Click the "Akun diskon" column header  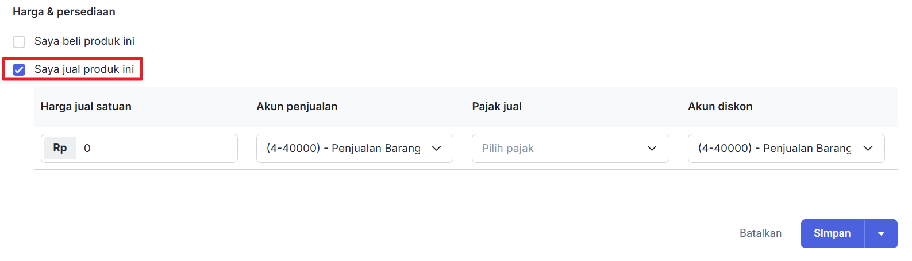tap(720, 107)
